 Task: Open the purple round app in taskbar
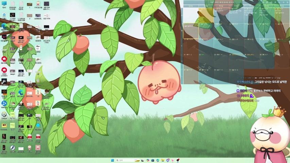coord(168,160)
